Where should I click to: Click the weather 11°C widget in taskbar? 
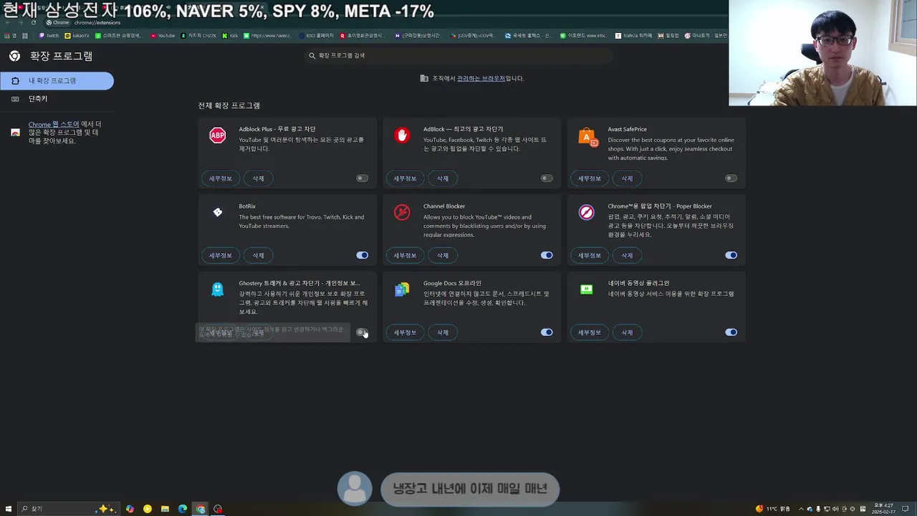pyautogui.click(x=774, y=509)
